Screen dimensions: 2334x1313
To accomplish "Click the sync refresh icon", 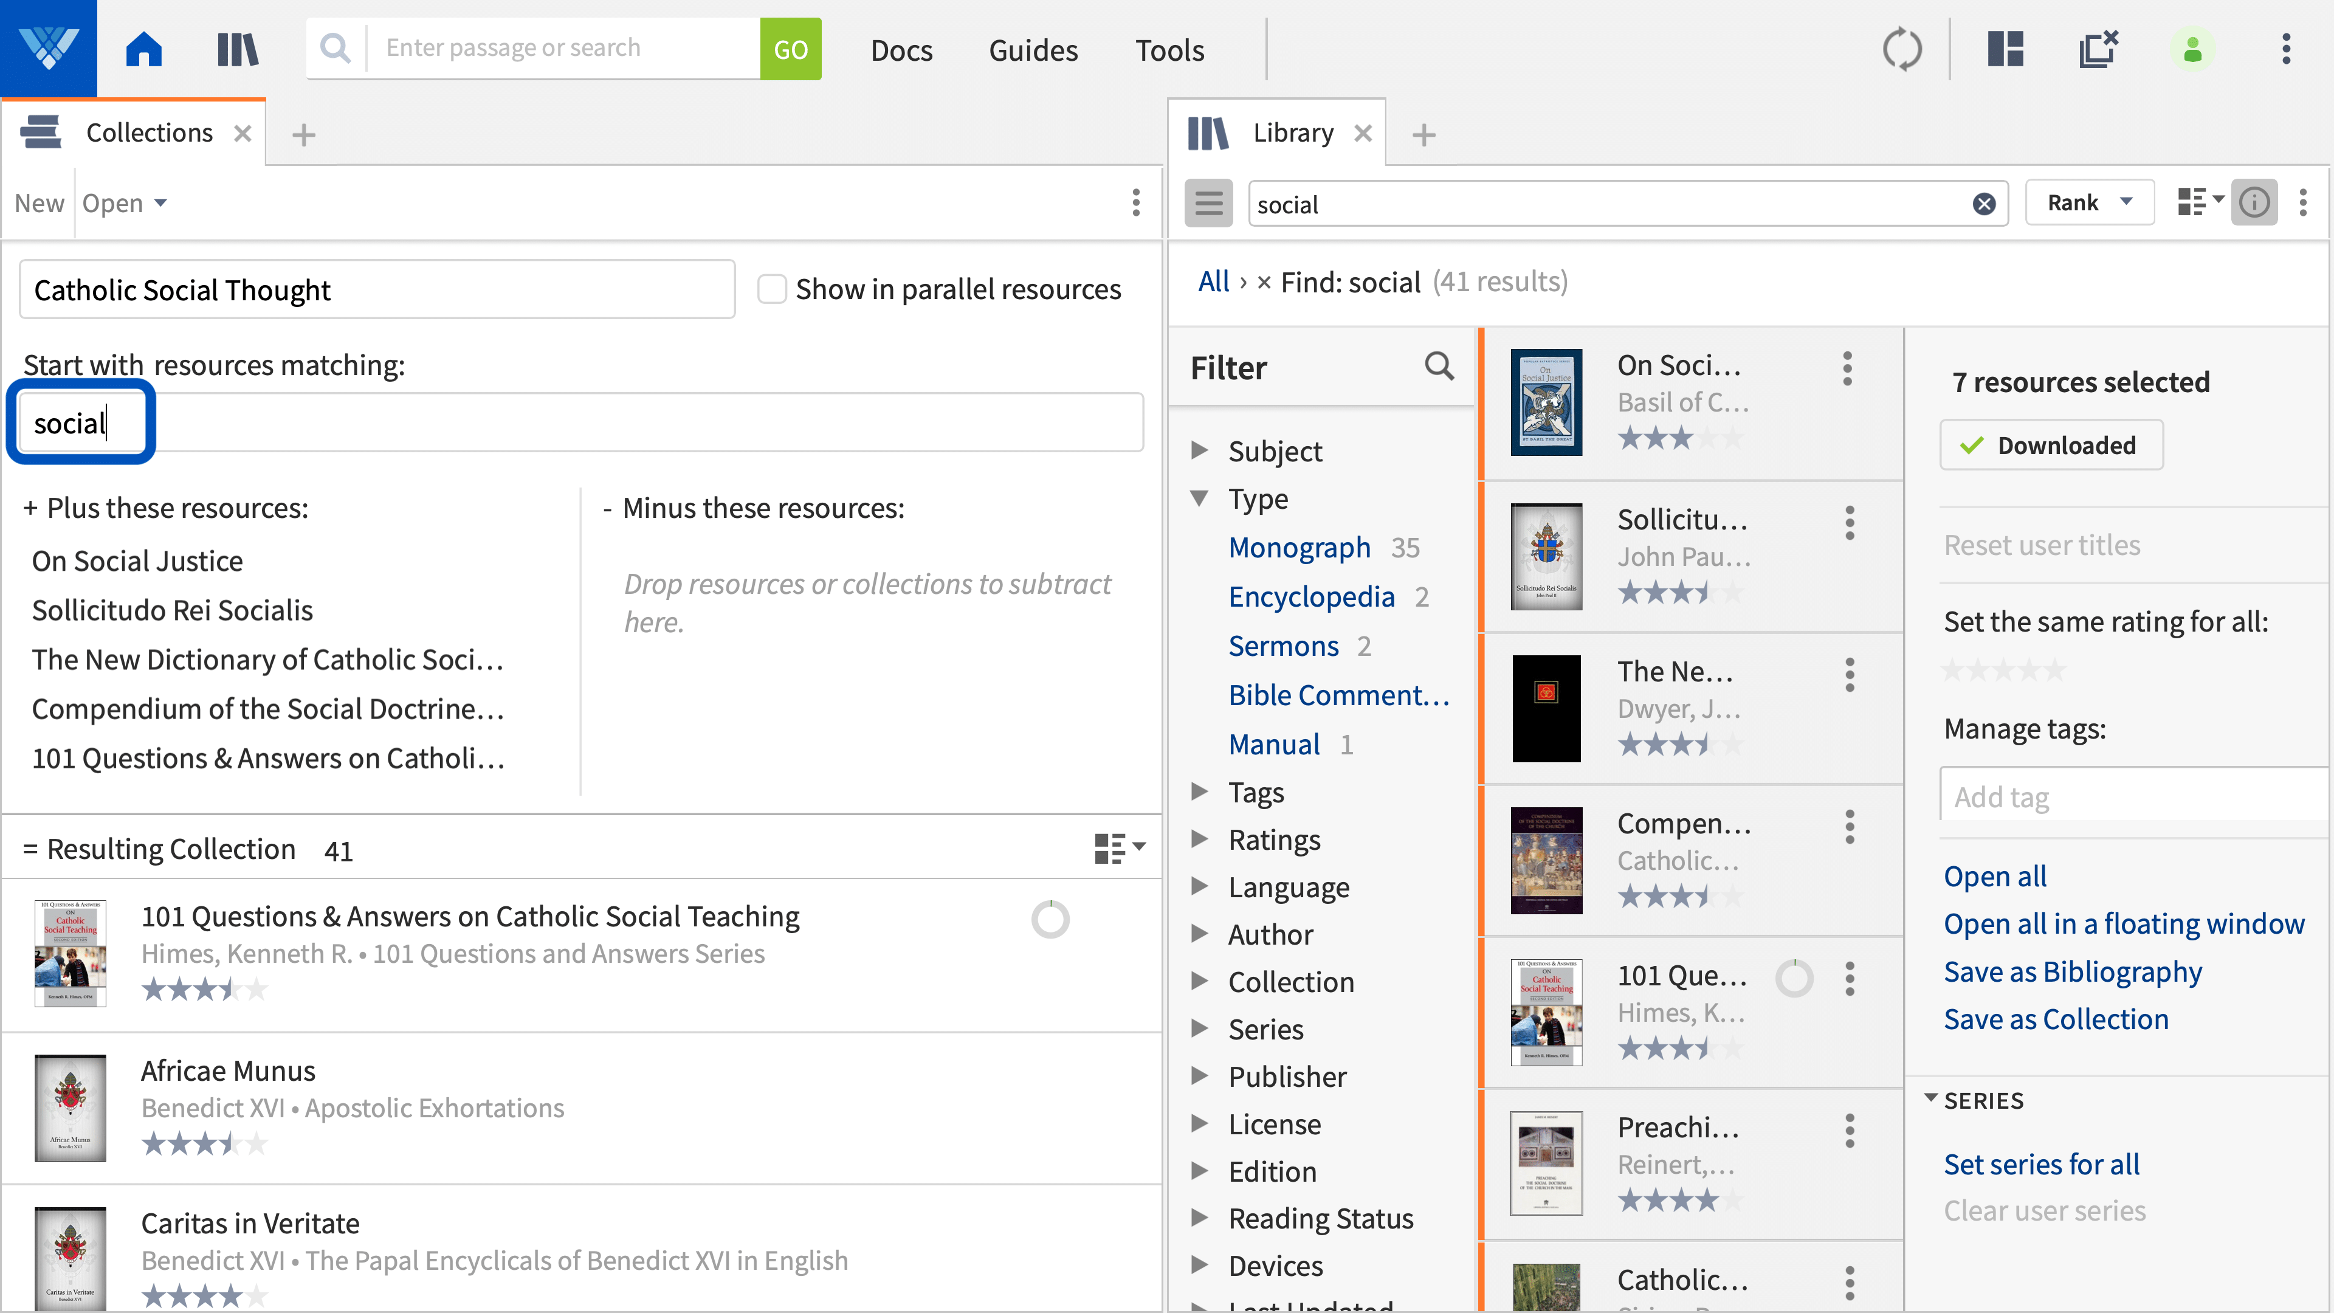I will [1902, 49].
